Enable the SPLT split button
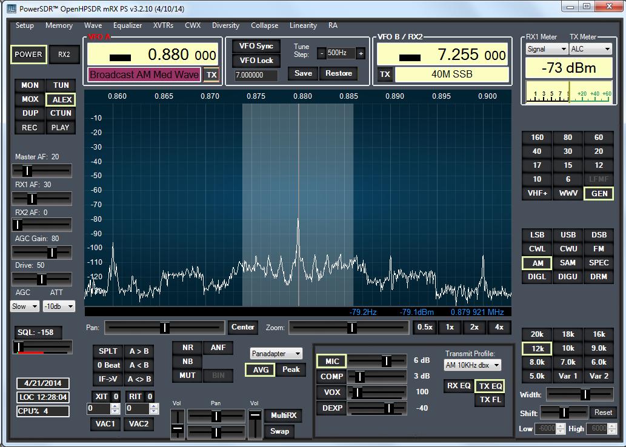The height and width of the screenshot is (447, 626). coord(108,351)
